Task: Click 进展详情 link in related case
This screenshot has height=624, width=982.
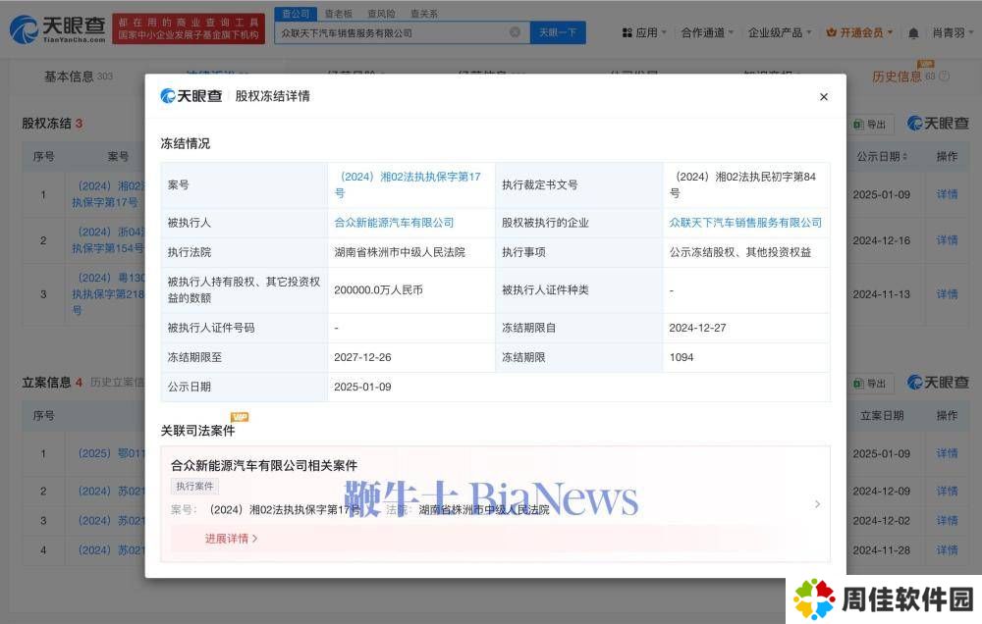Action: tap(231, 539)
